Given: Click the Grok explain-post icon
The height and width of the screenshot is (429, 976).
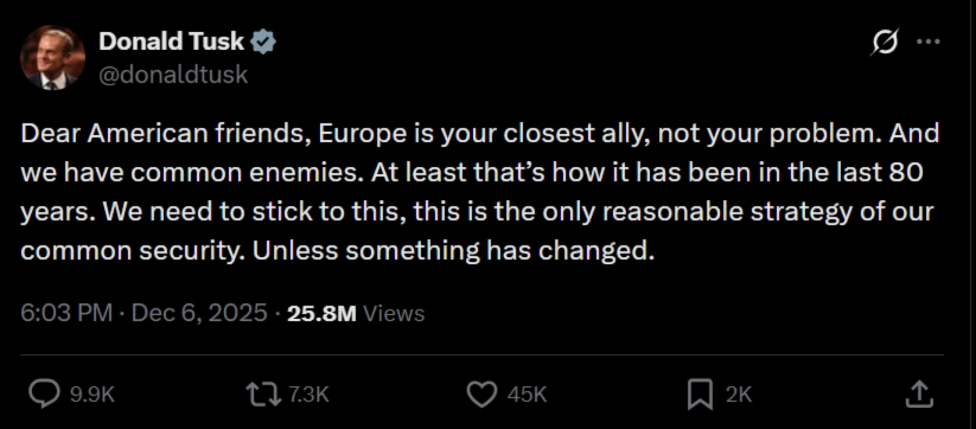Looking at the screenshot, I should [x=884, y=42].
